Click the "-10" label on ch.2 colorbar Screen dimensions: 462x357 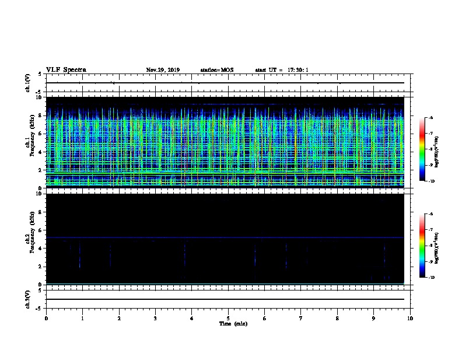(x=431, y=278)
